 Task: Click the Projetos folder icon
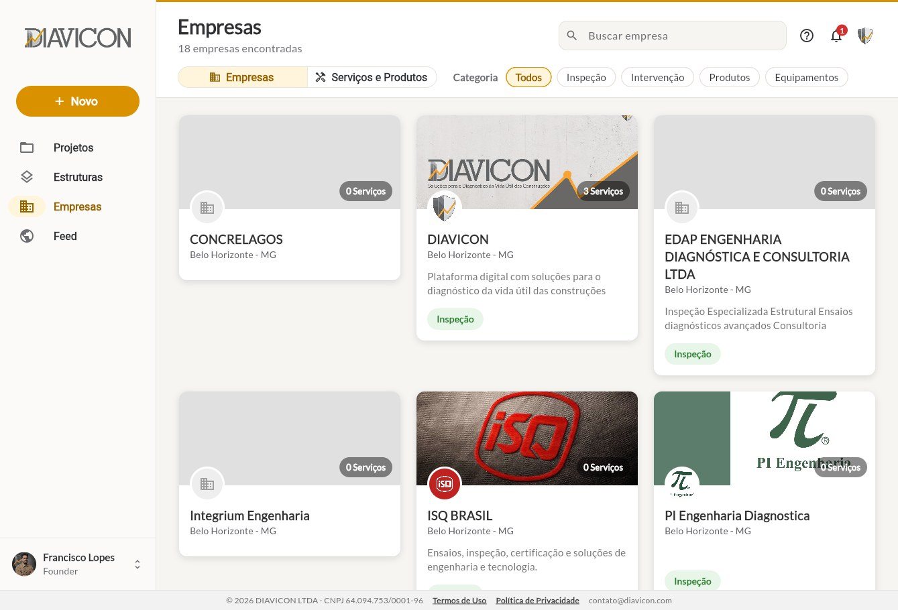[x=27, y=147]
